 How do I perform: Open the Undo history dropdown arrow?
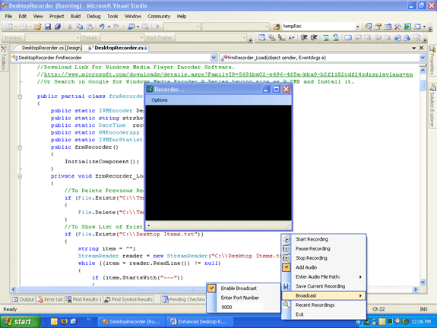tap(109, 27)
